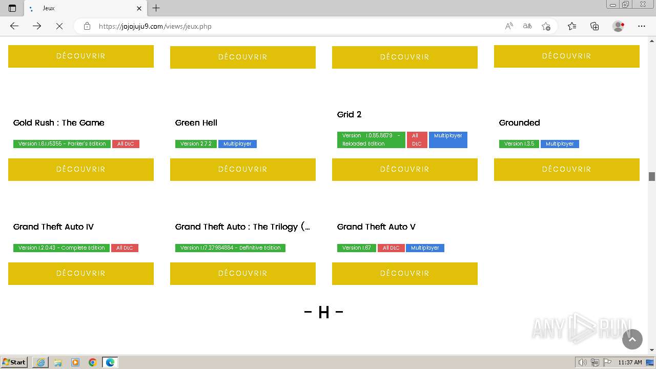Click Grid 2 Multiplayer badge
Viewport: 656px width, 369px height.
pyautogui.click(x=448, y=140)
